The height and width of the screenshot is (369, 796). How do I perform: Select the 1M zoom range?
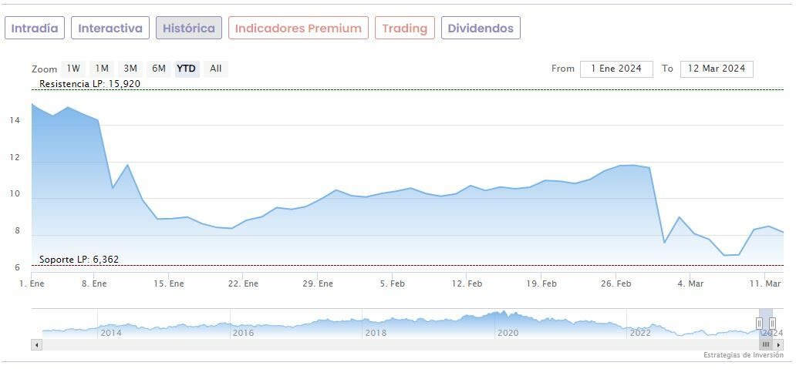pyautogui.click(x=102, y=69)
